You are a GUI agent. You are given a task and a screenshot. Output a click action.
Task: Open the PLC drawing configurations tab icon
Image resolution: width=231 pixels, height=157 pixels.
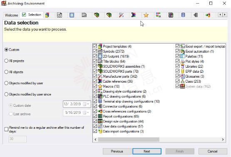pos(171,15)
